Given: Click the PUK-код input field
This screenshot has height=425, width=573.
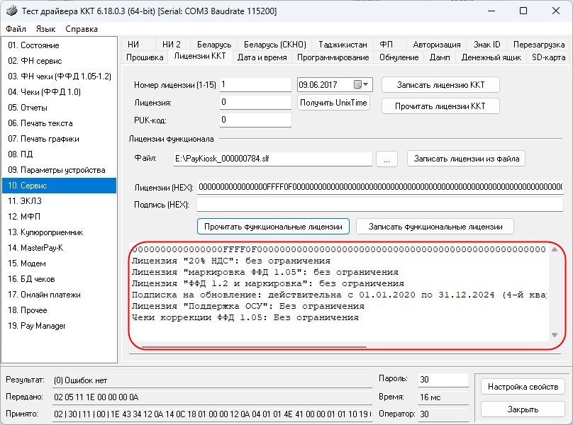Looking at the screenshot, I should click(x=255, y=120).
